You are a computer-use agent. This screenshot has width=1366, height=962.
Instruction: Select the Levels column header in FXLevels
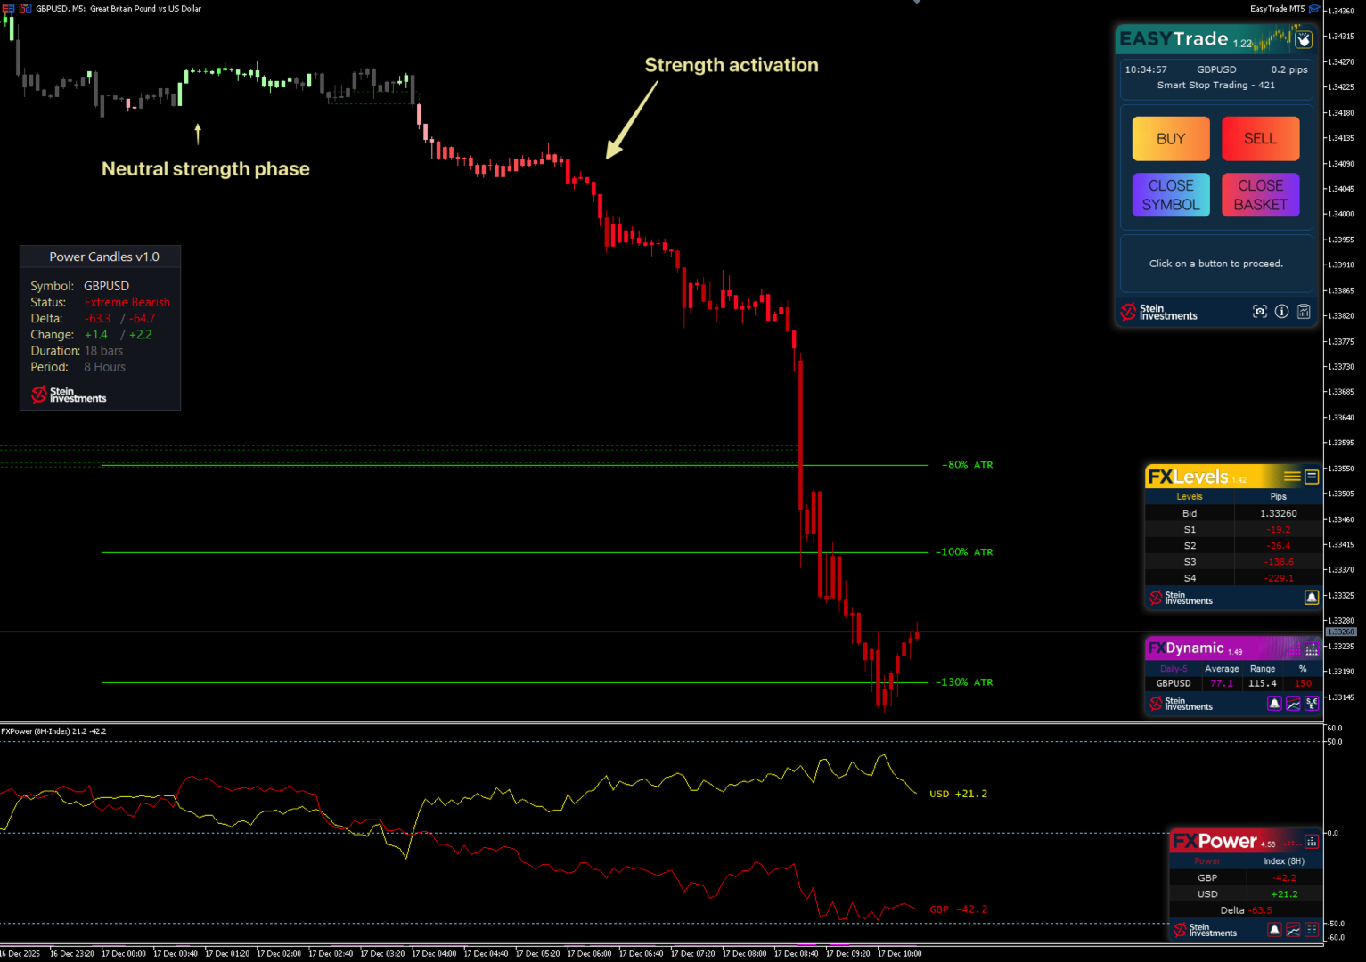1189,497
